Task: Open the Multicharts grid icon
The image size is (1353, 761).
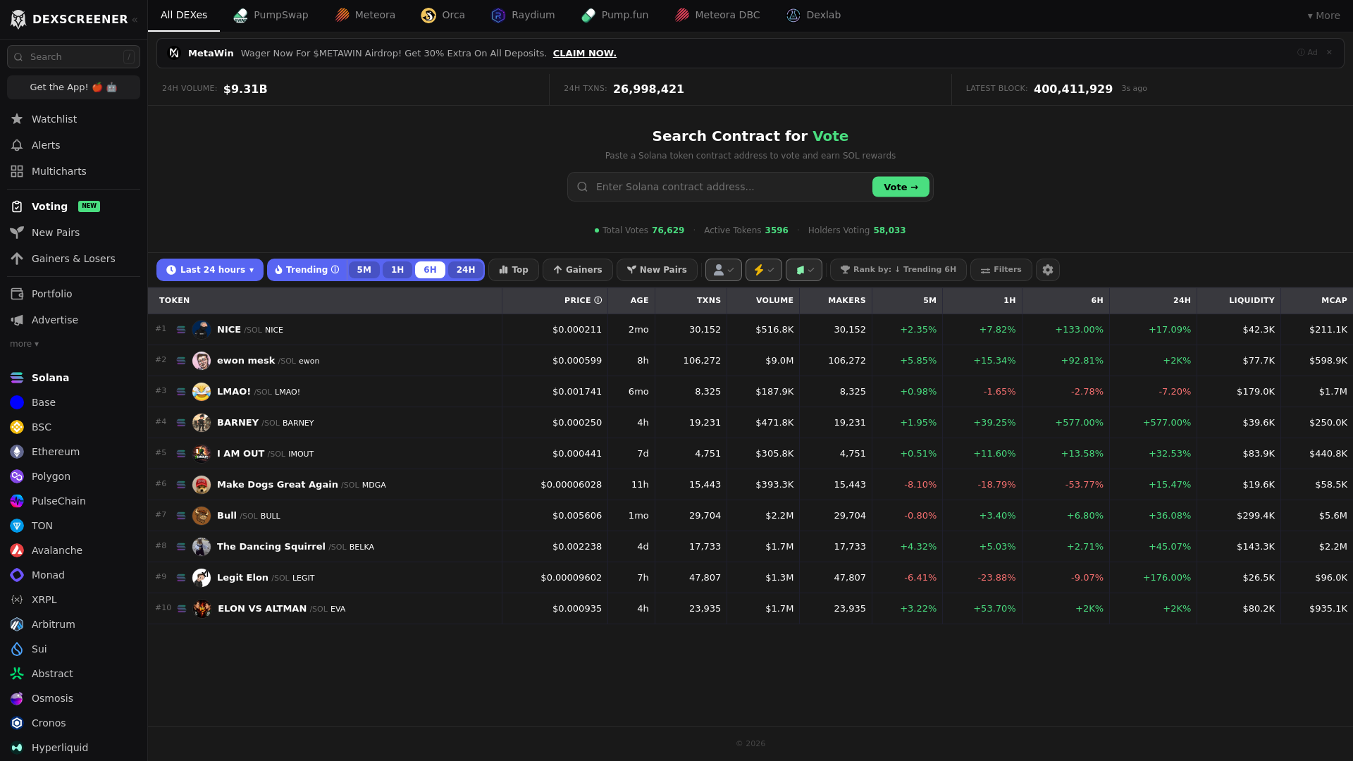Action: point(17,171)
